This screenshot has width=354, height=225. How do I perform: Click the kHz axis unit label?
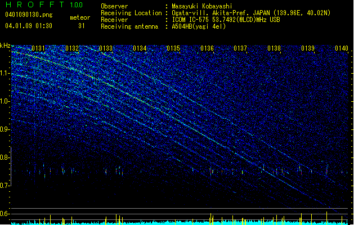click(5, 46)
